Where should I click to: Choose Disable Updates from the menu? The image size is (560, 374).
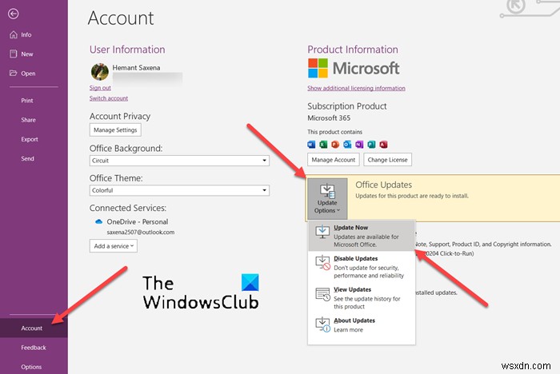[x=362, y=267]
